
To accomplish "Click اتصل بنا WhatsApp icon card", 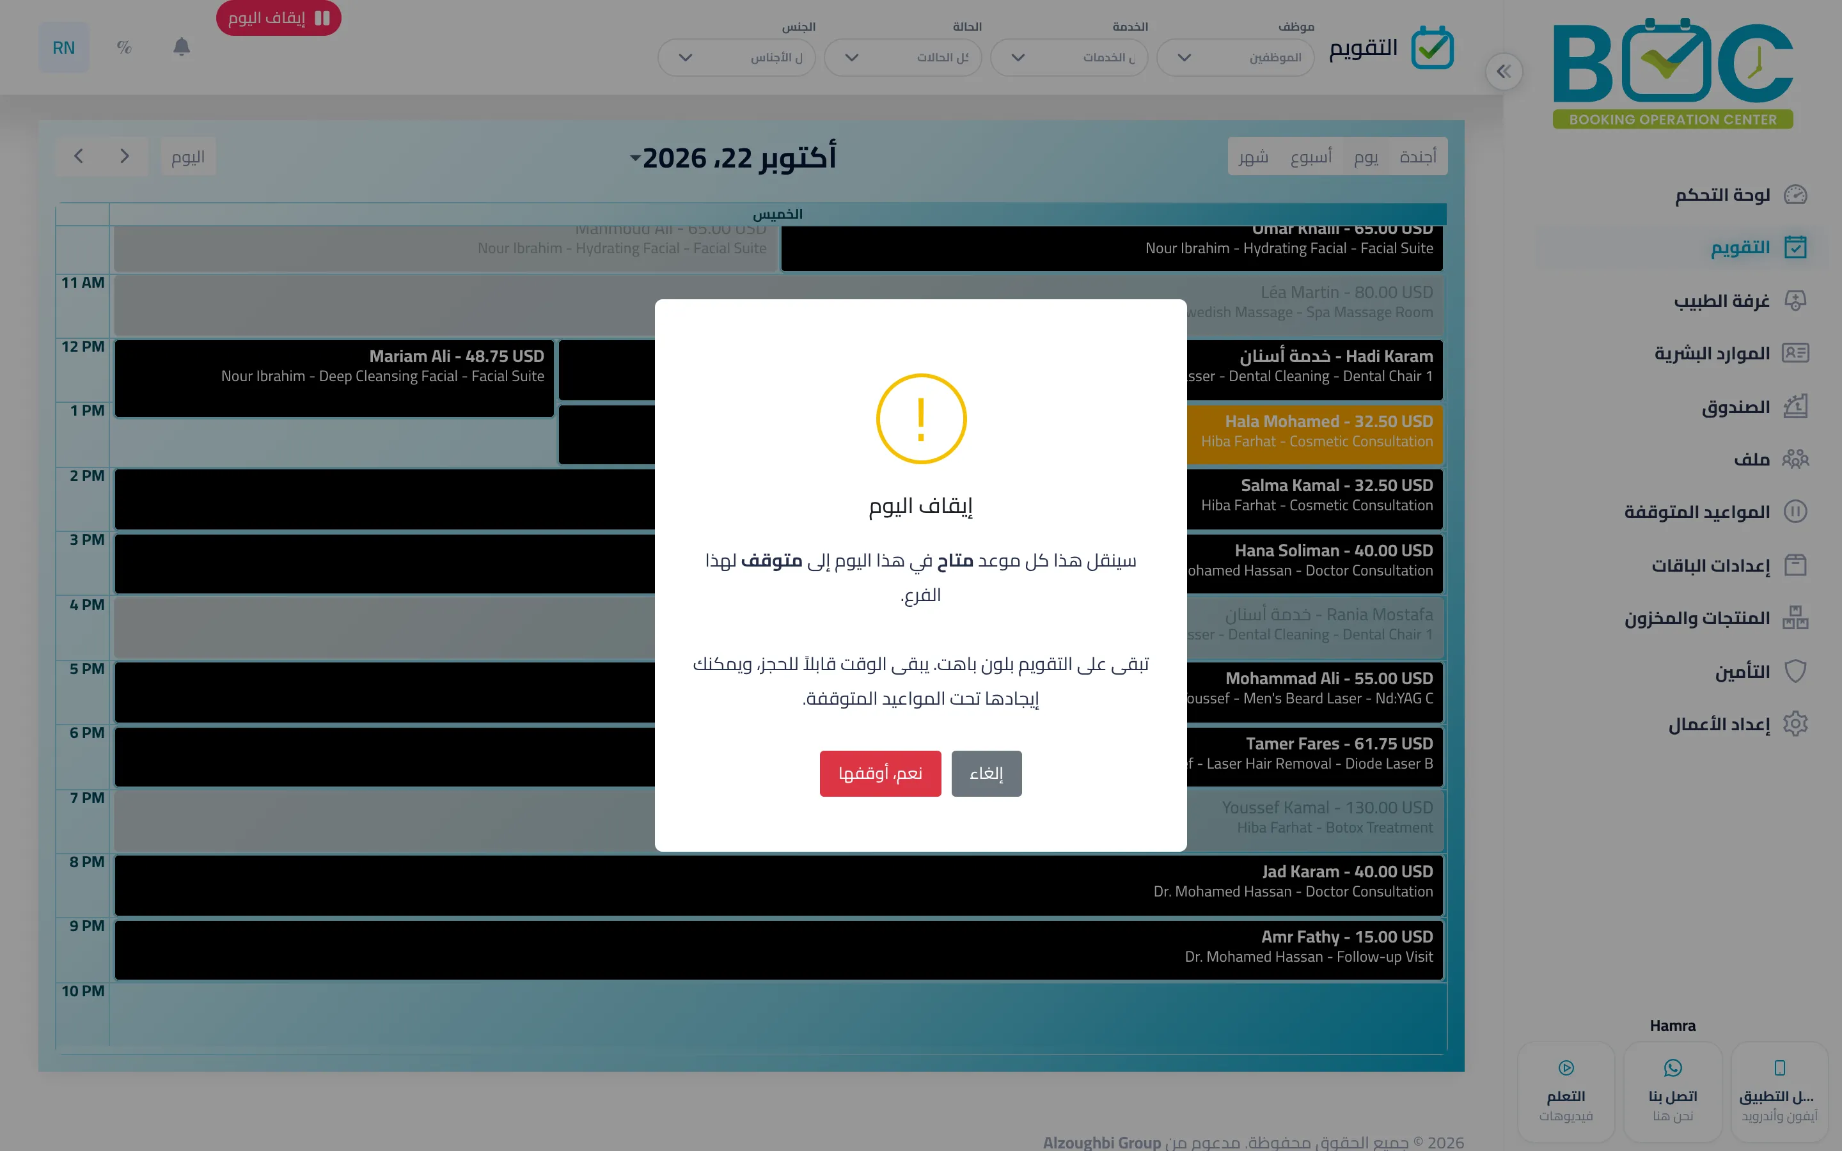I will point(1673,1092).
